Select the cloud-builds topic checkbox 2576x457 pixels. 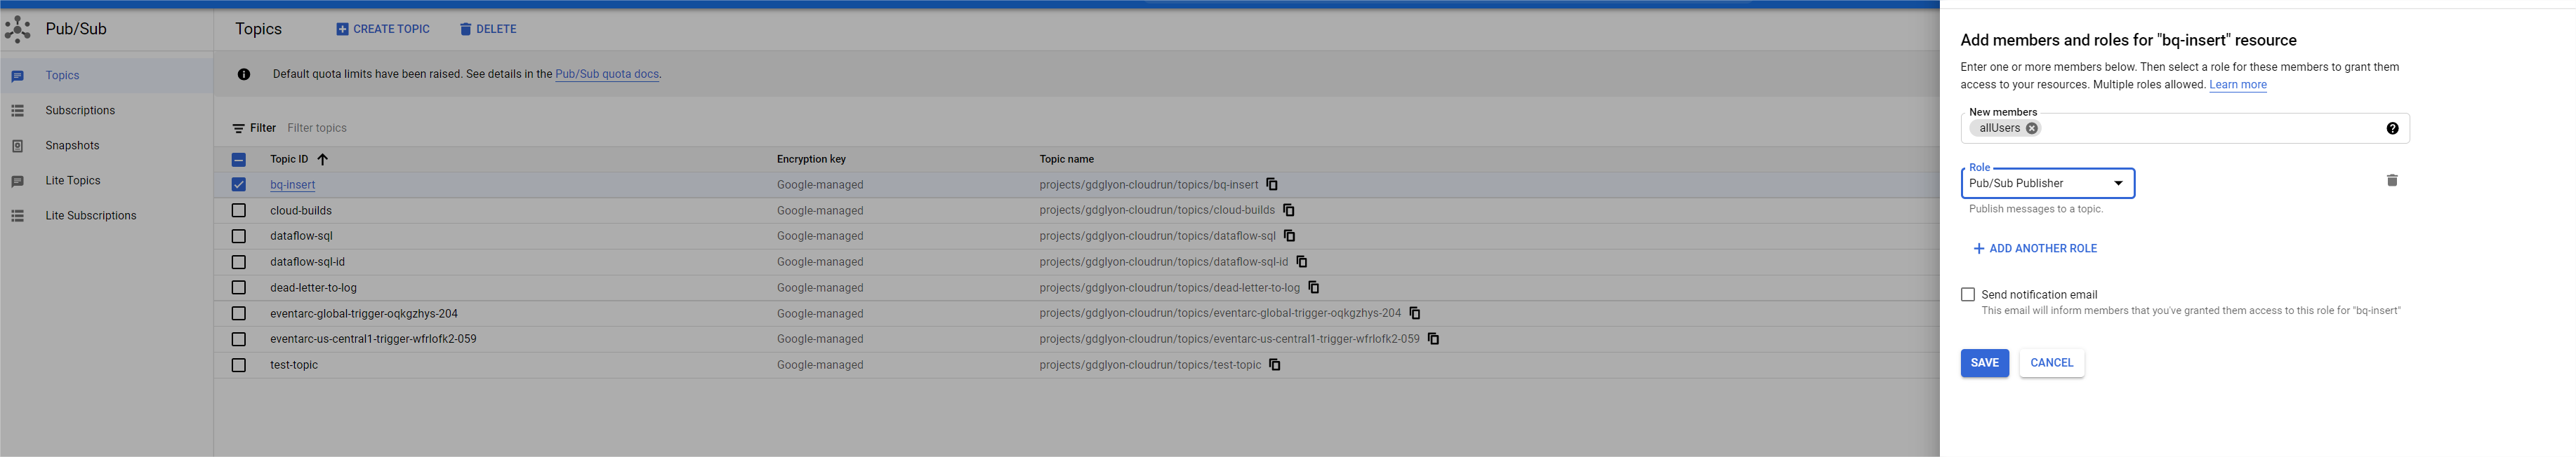click(x=238, y=210)
